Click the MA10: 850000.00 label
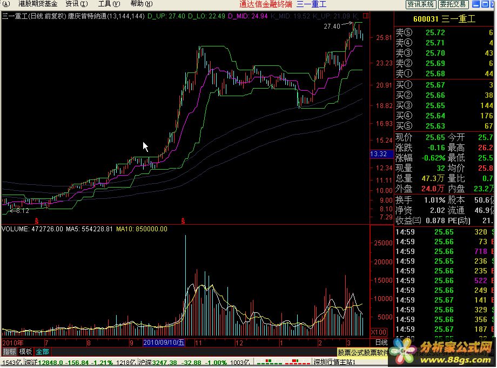The height and width of the screenshot is (368, 497). [x=142, y=229]
